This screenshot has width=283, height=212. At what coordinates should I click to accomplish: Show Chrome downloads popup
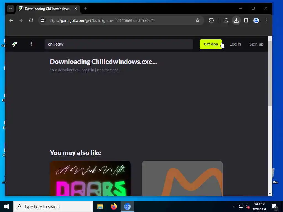tap(236, 20)
